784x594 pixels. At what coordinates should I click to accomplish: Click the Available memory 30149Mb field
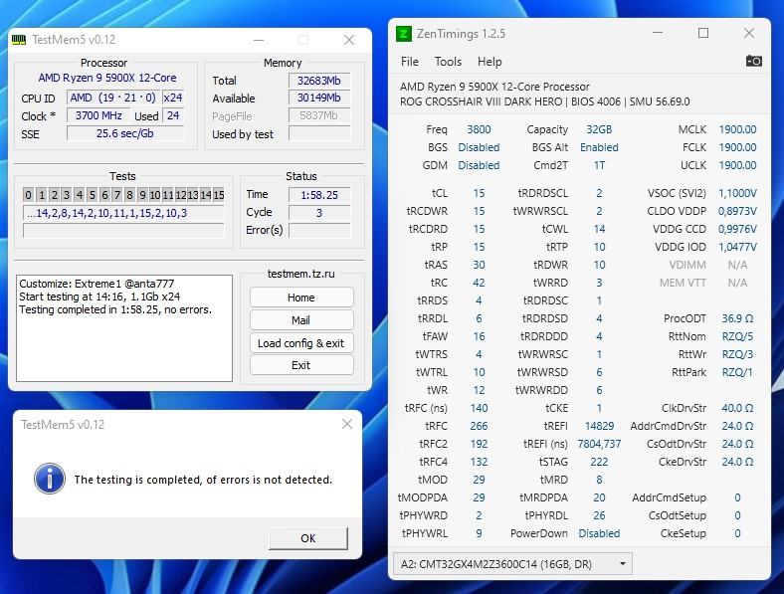pos(319,98)
